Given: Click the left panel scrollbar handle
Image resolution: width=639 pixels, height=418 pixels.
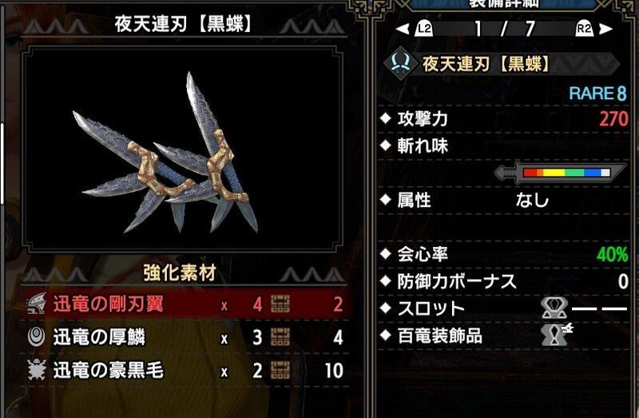Looking at the screenshot, I should tap(2, 163).
